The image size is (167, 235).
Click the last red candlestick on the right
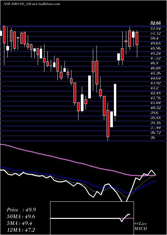pyautogui.click(x=137, y=39)
